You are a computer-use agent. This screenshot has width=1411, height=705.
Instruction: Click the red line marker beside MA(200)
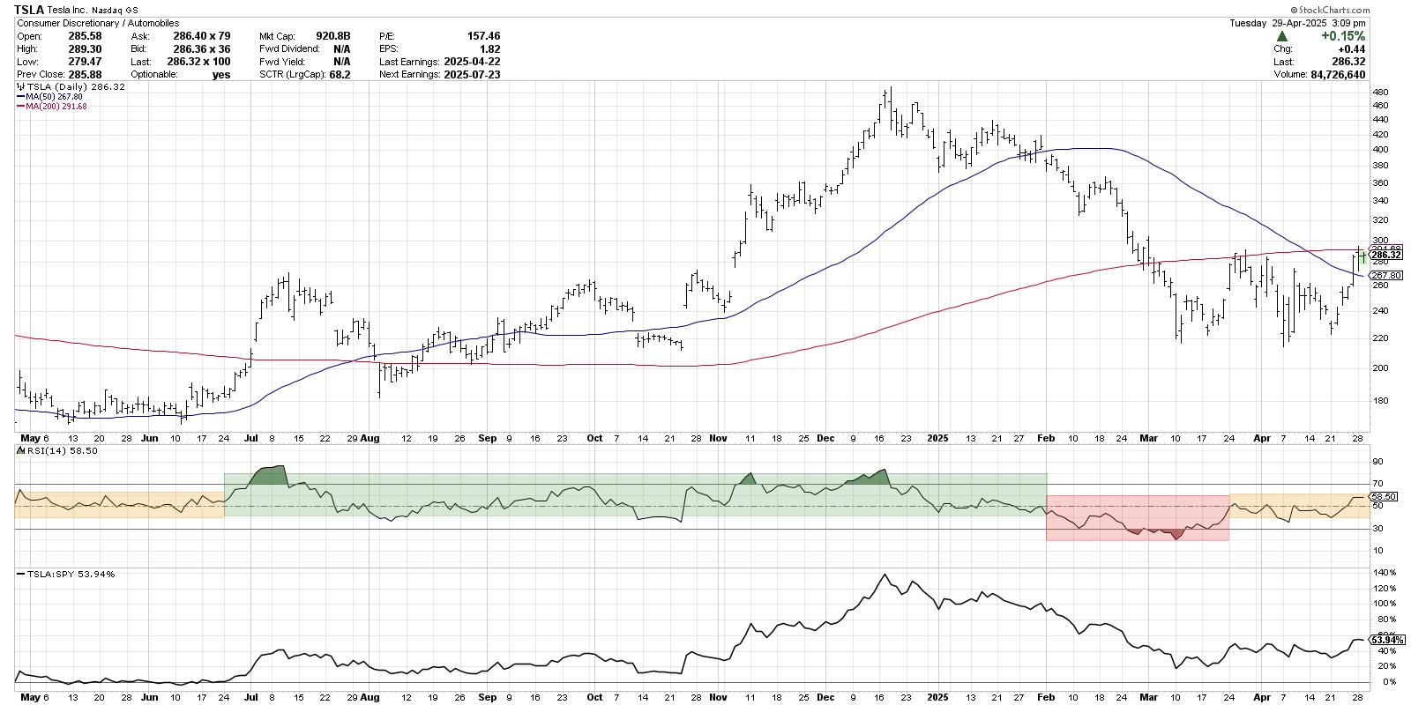click(x=19, y=107)
